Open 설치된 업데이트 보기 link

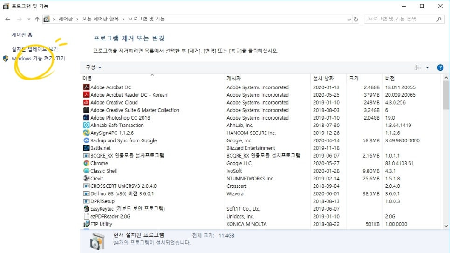coord(34,49)
